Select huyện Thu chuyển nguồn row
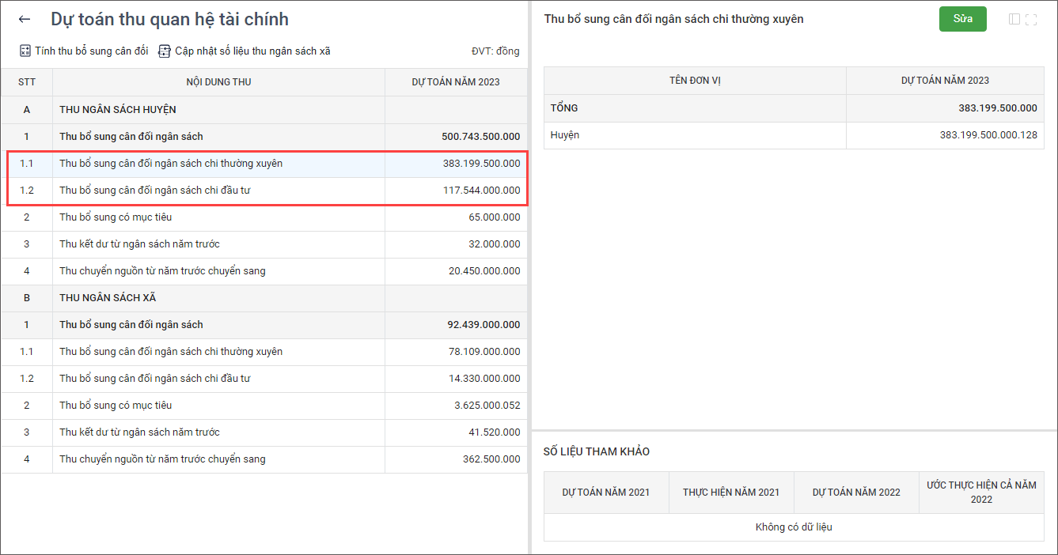The image size is (1058, 555). click(x=162, y=271)
